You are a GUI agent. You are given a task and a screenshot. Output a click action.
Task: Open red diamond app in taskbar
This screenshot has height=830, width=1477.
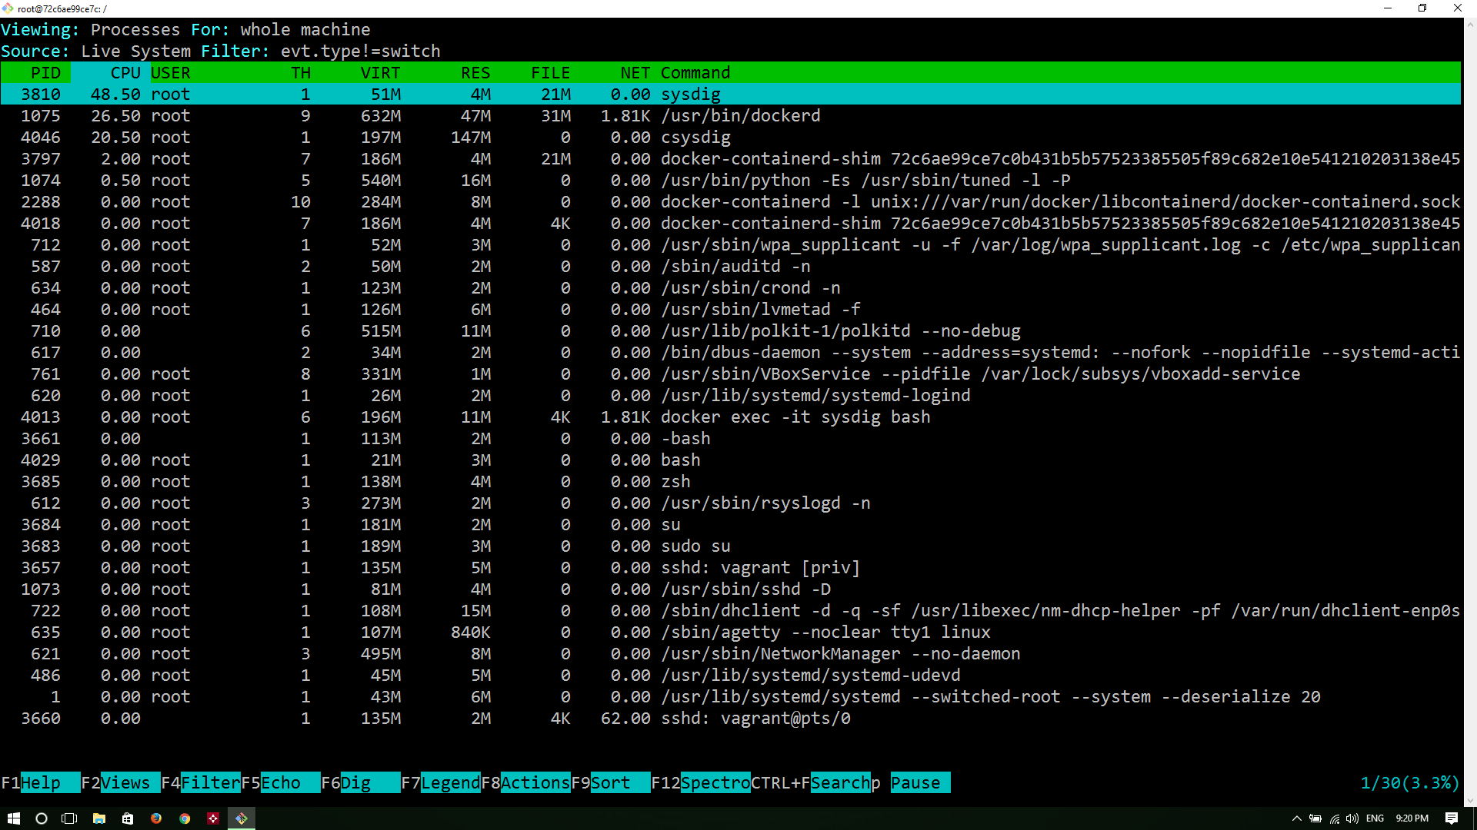(213, 818)
